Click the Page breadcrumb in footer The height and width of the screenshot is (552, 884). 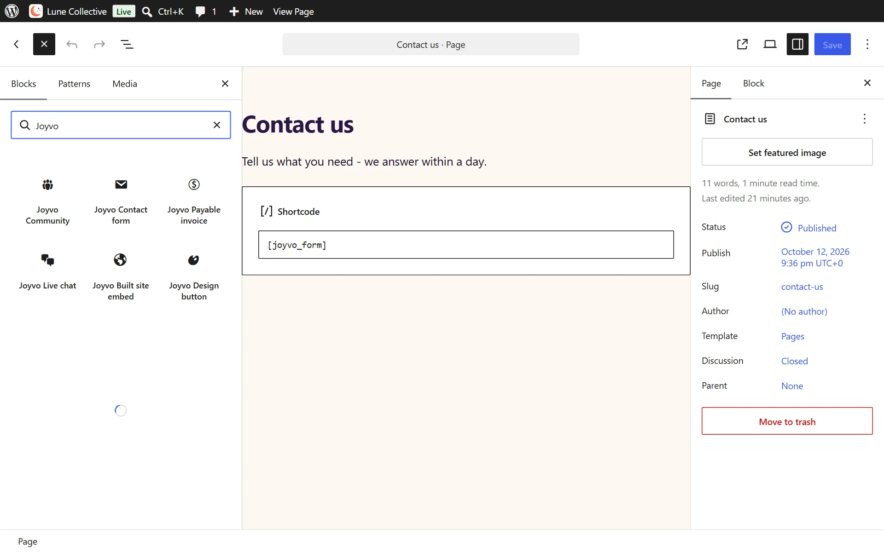(28, 541)
